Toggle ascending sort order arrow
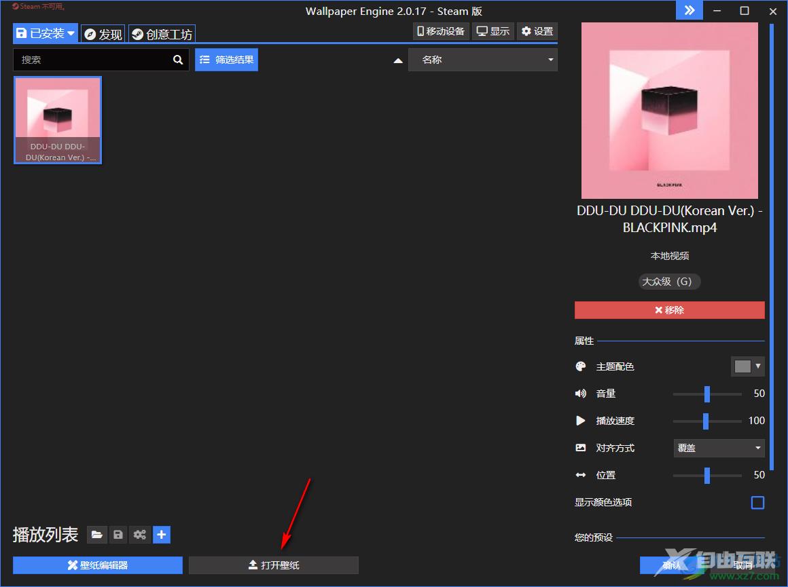788x587 pixels. point(398,61)
